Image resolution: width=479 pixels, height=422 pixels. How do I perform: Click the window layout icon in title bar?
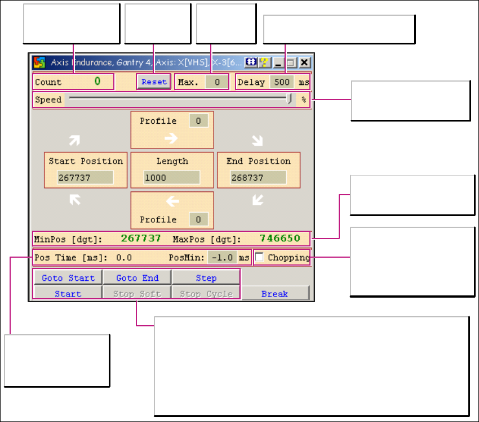251,62
